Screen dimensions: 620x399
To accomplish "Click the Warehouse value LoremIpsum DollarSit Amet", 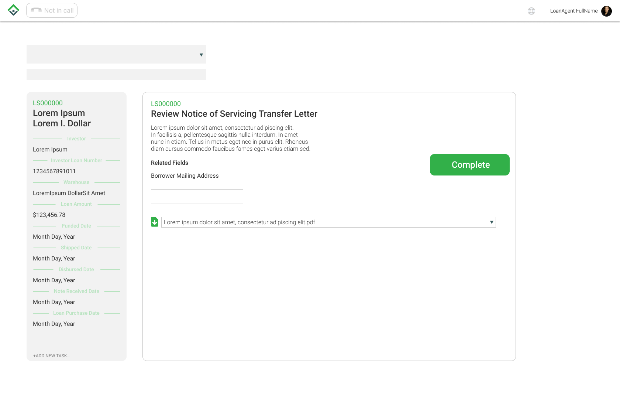I will click(x=69, y=193).
